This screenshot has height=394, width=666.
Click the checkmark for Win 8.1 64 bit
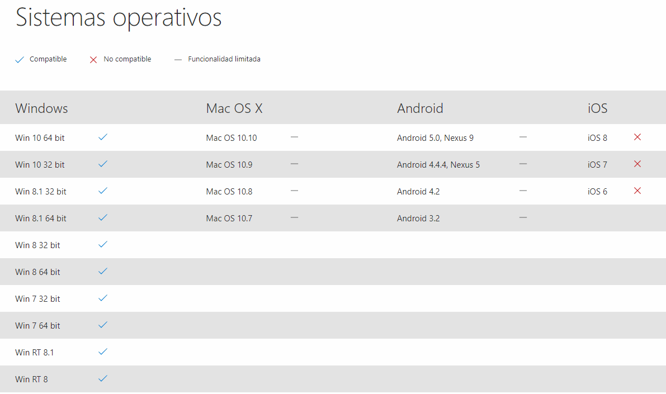tap(103, 217)
